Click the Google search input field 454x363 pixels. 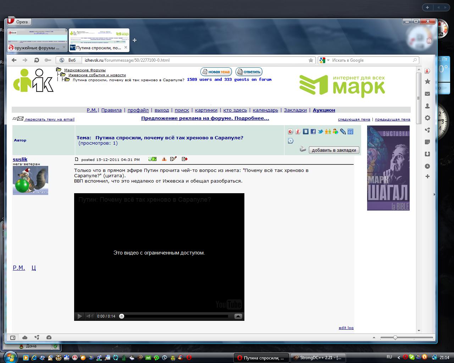(371, 60)
